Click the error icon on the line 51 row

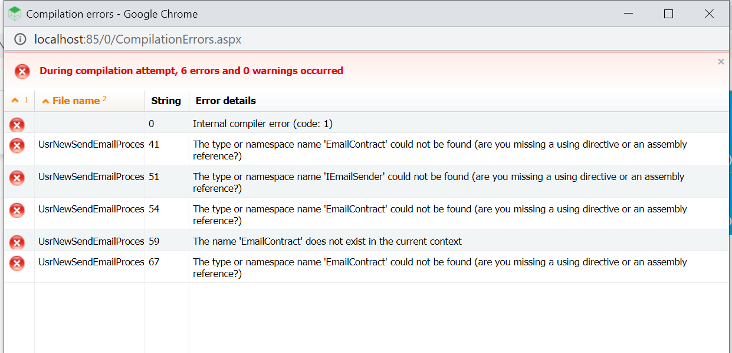(x=17, y=178)
